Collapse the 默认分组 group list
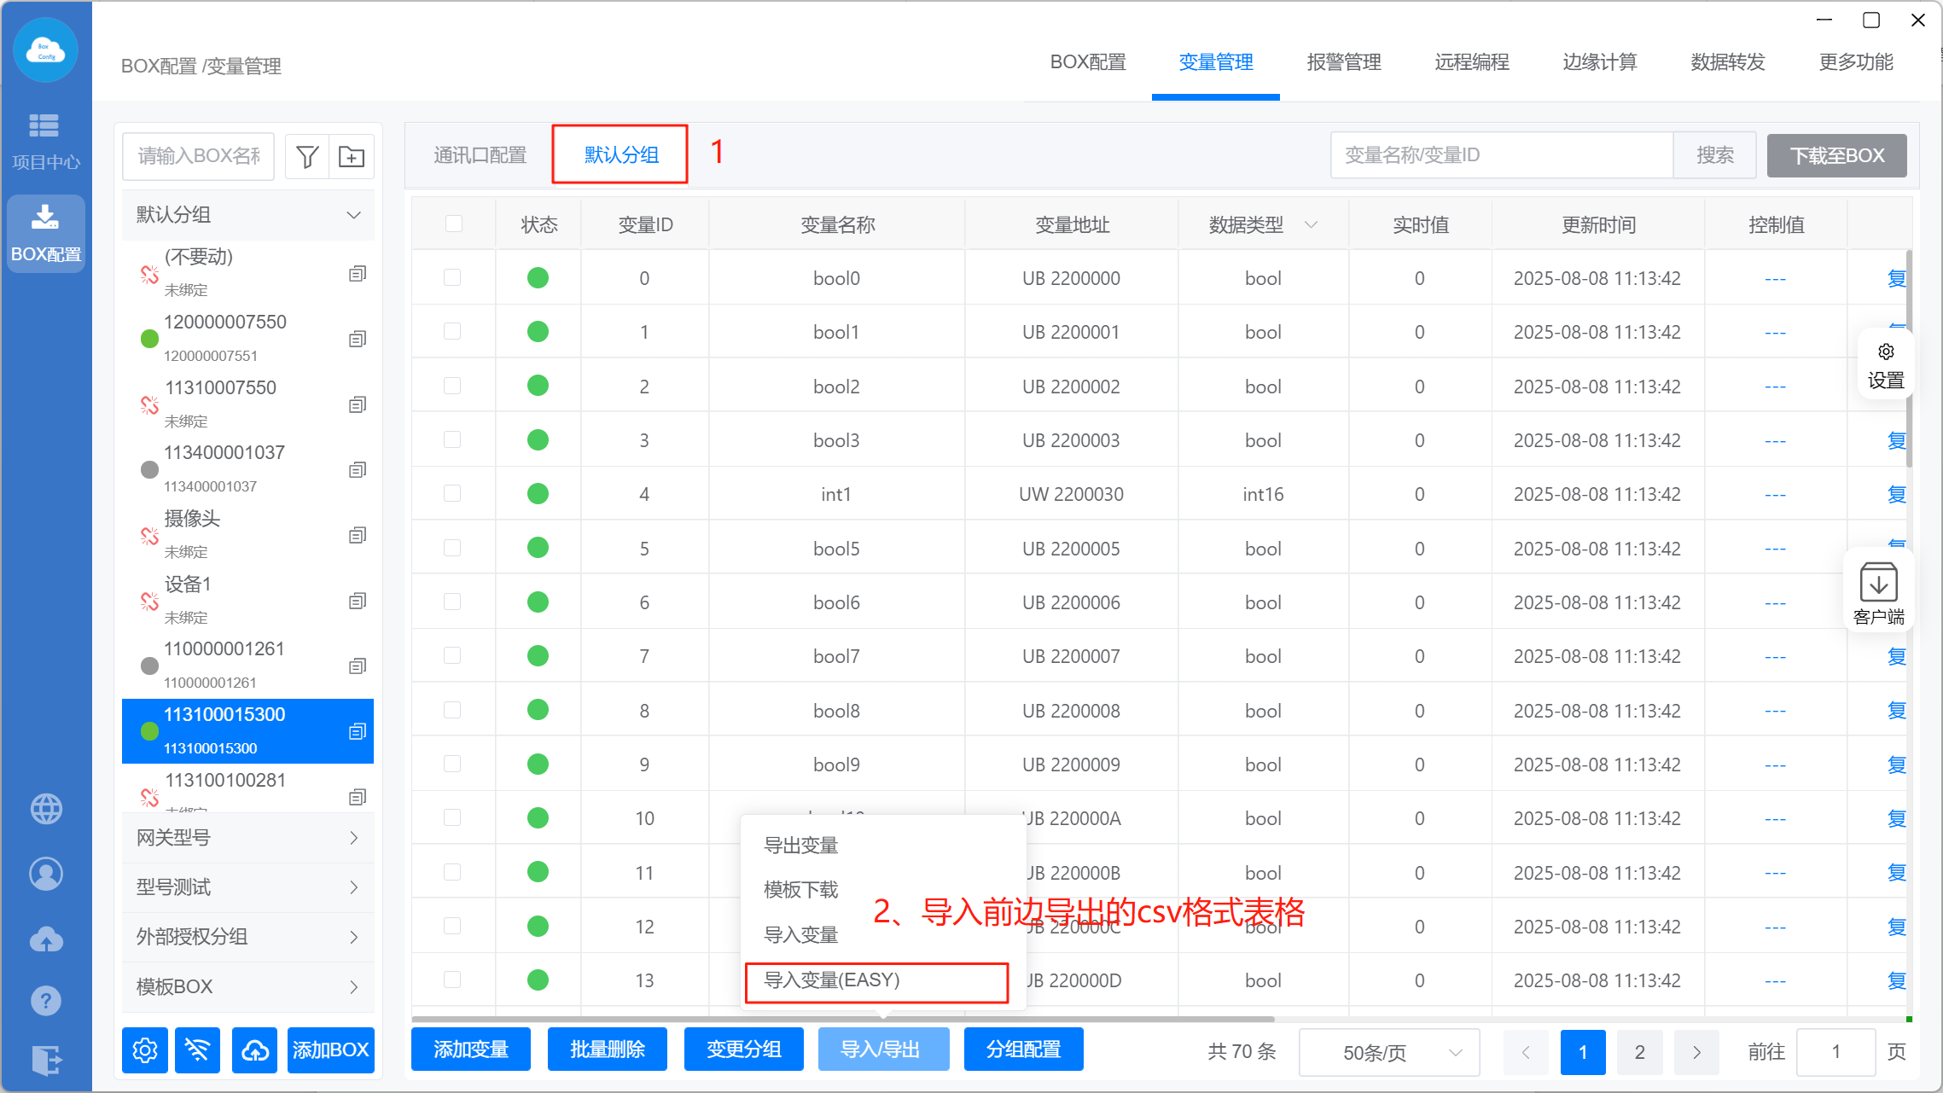 point(353,215)
